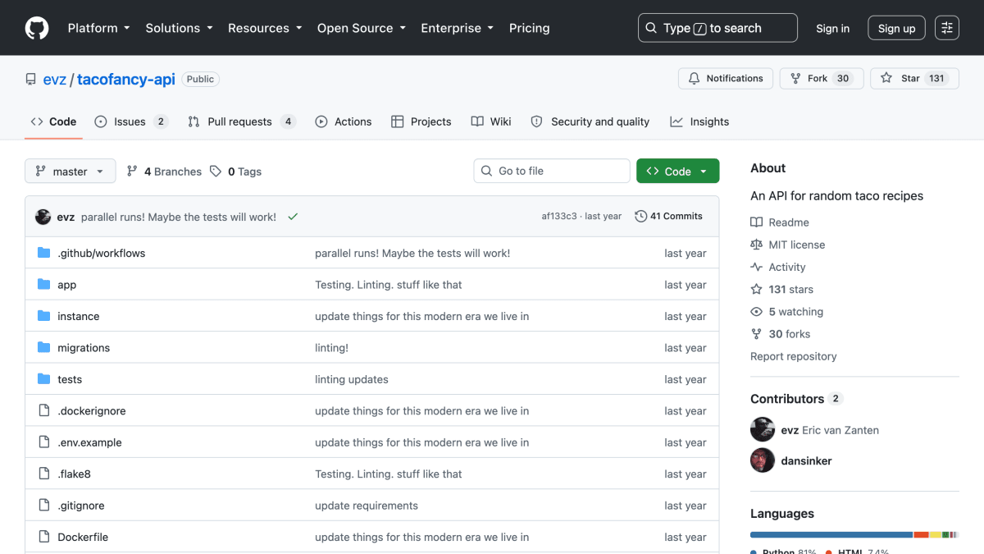Click the folder icon for migrations
The width and height of the screenshot is (984, 554).
44,348
